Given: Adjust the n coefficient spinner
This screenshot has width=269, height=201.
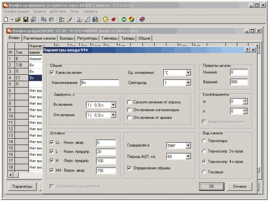Looking at the screenshot, I should point(245,111).
